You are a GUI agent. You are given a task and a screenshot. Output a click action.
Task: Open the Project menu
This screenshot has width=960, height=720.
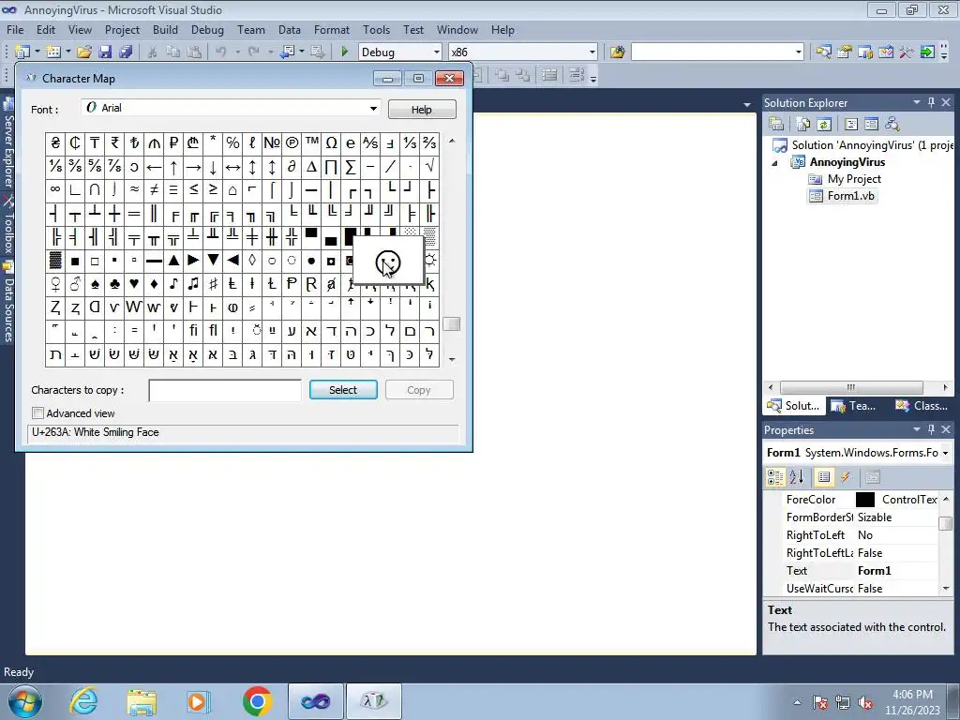(x=122, y=29)
